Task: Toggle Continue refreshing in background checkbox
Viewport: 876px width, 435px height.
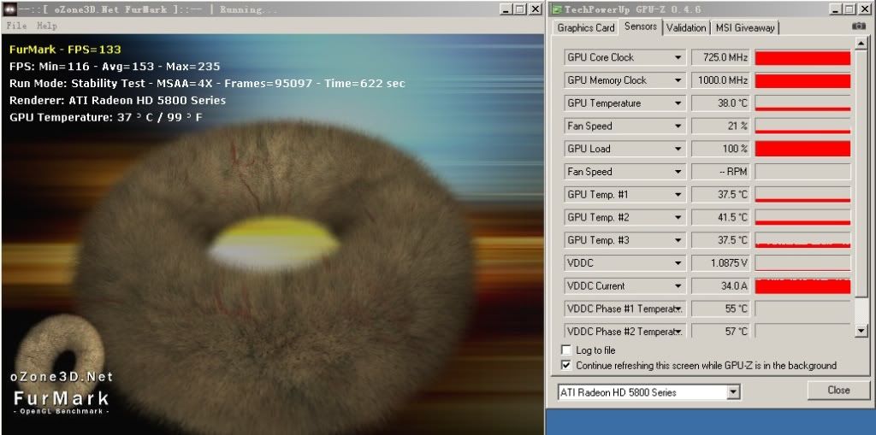Action: (x=566, y=365)
